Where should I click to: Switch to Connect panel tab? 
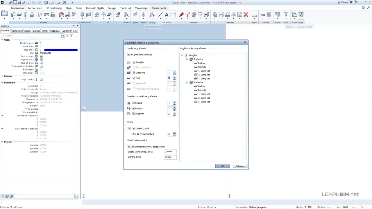pos(67,31)
